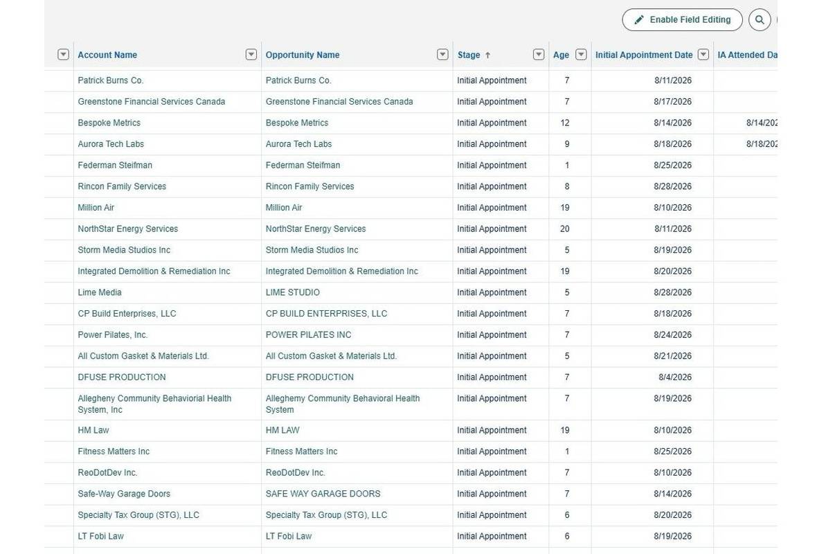The height and width of the screenshot is (554, 826).
Task: Select Age value 9 for Aurora Tech Labs
Action: point(567,144)
